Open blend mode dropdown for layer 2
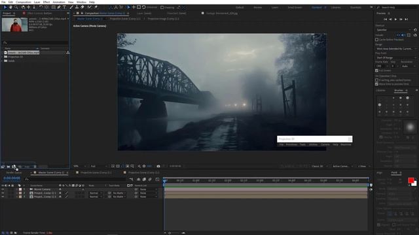This screenshot has width=419, height=235. pos(96,193)
